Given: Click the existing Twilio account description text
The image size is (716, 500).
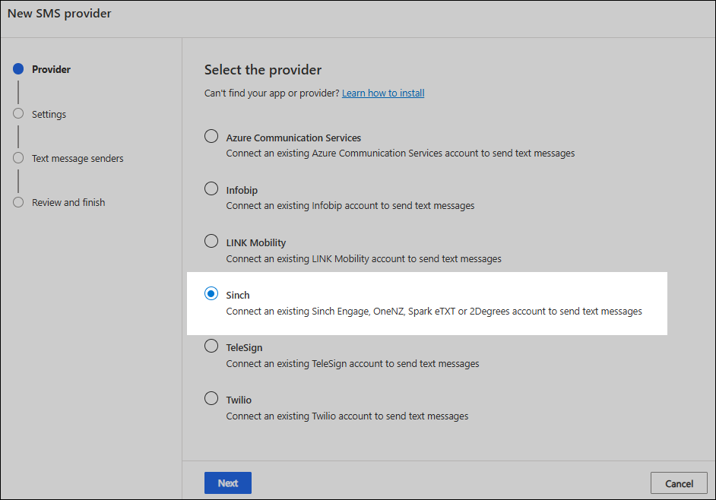Looking at the screenshot, I should (x=347, y=416).
